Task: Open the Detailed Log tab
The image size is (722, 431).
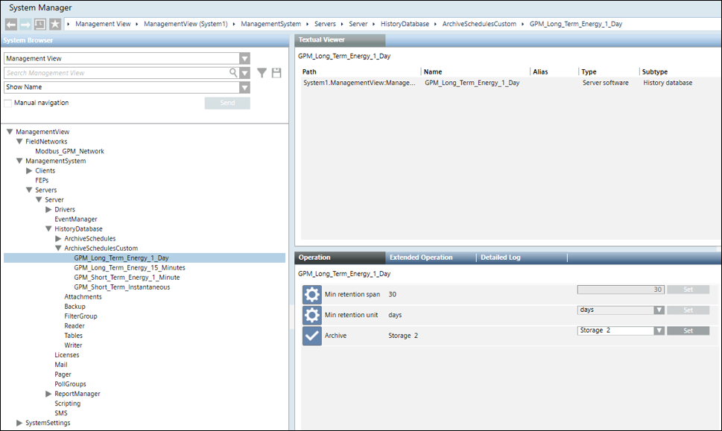Action: (500, 258)
